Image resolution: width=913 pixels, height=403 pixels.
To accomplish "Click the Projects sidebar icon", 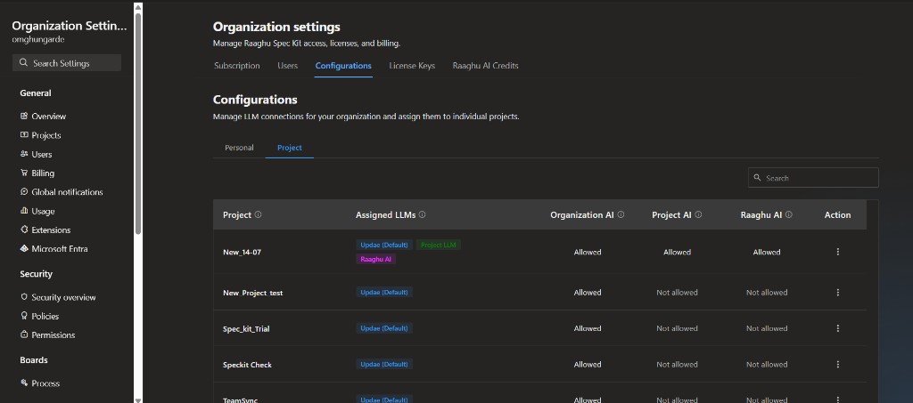I will 24,134.
